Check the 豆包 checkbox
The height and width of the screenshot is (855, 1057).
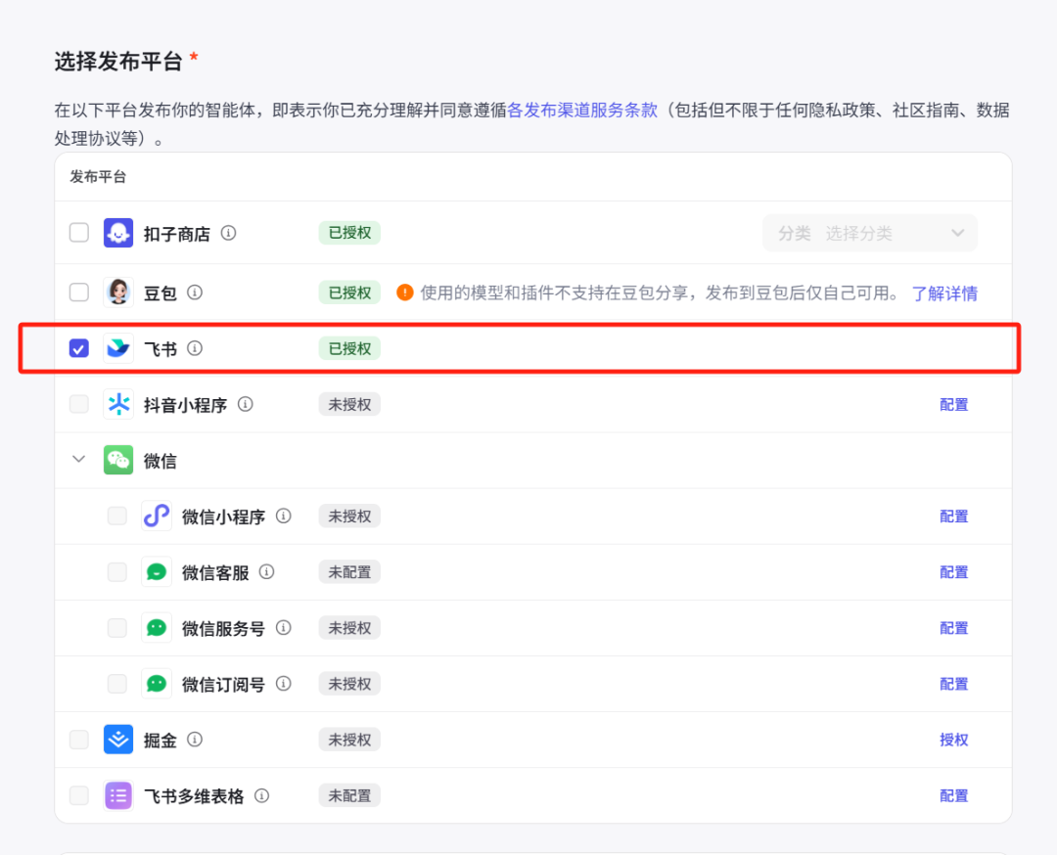tap(79, 292)
